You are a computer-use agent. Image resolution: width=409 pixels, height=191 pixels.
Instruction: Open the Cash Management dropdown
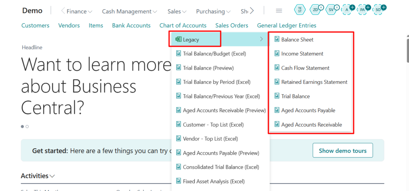click(129, 12)
